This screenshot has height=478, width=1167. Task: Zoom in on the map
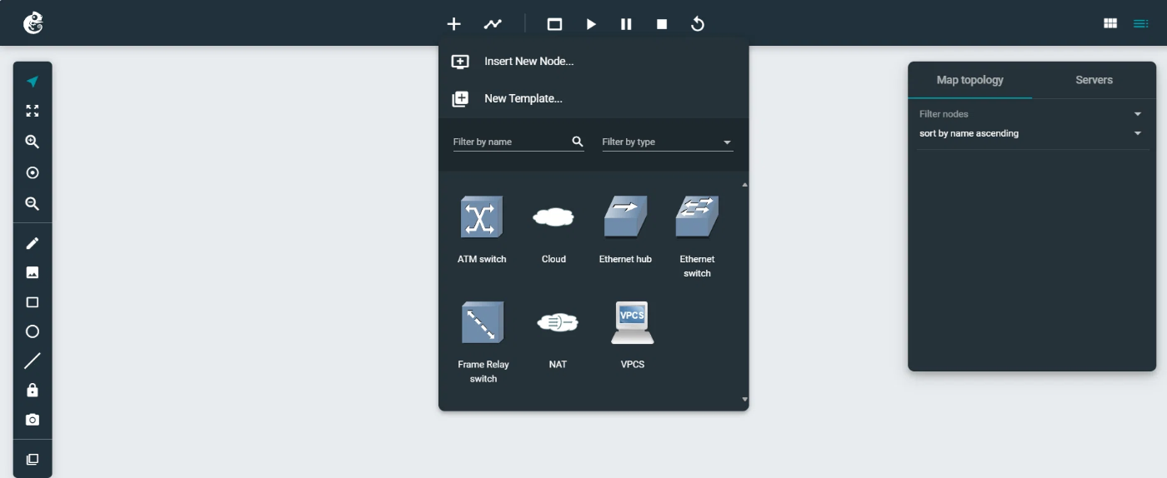33,142
